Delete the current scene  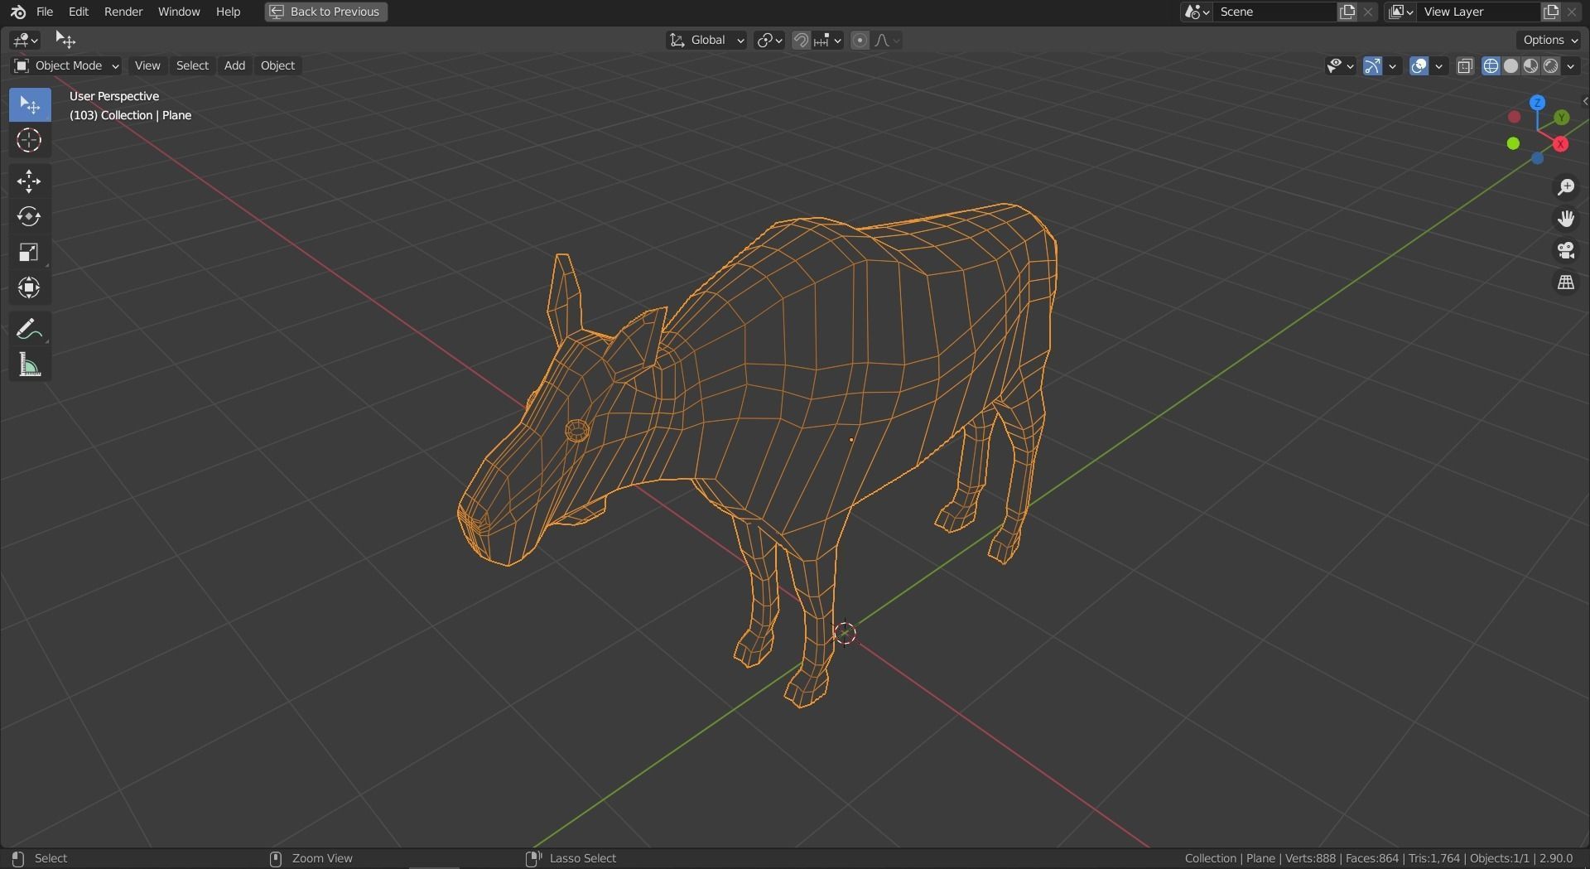pyautogui.click(x=1368, y=12)
